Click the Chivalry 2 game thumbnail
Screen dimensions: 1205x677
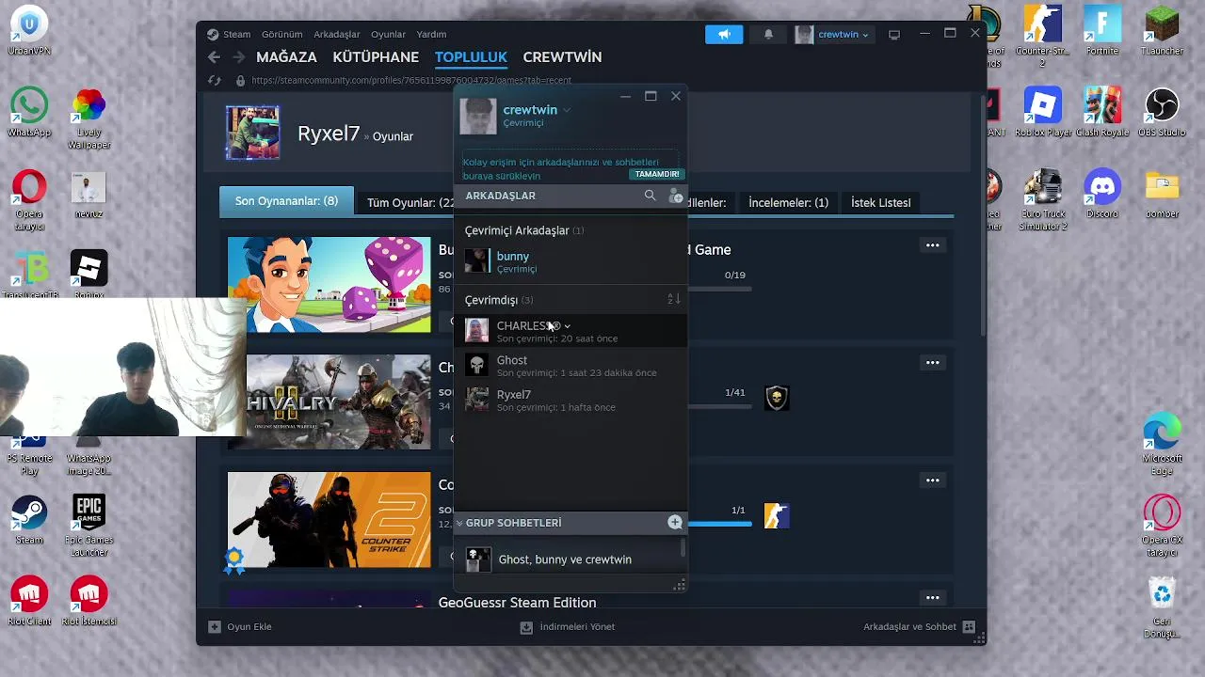point(329,401)
